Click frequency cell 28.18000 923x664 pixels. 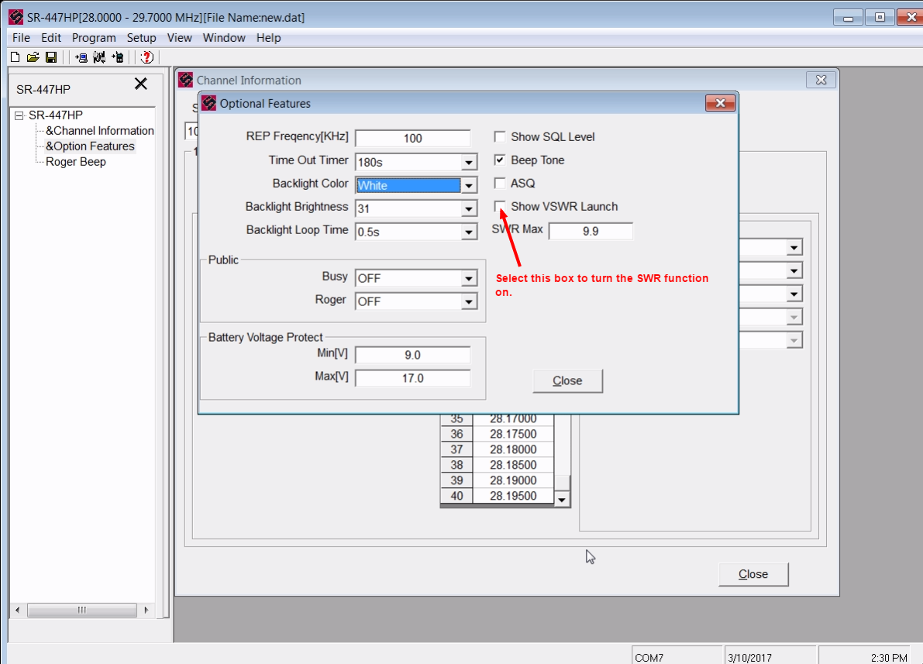pos(513,449)
